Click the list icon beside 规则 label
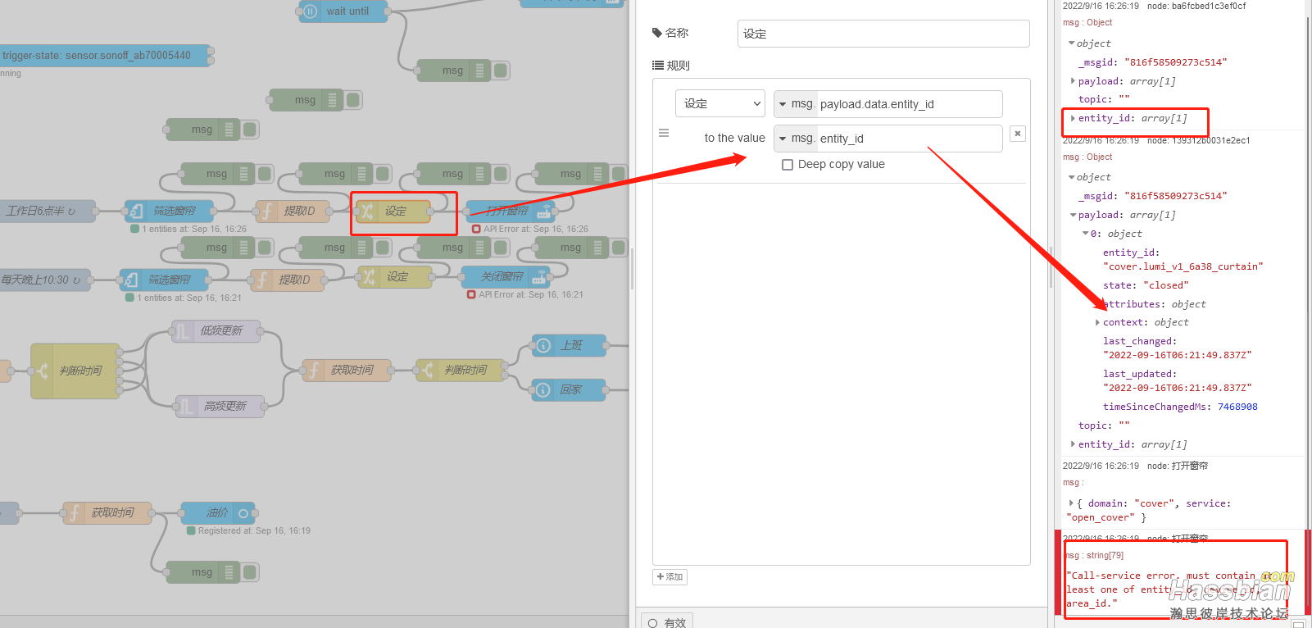 click(657, 66)
